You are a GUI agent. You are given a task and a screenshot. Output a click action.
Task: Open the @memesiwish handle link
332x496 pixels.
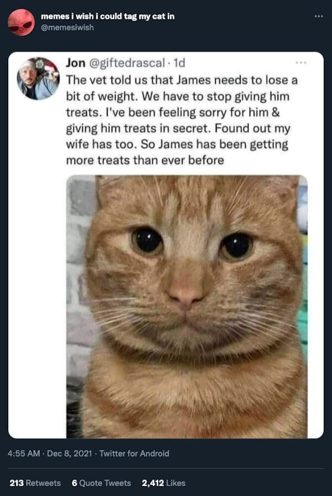tap(68, 28)
